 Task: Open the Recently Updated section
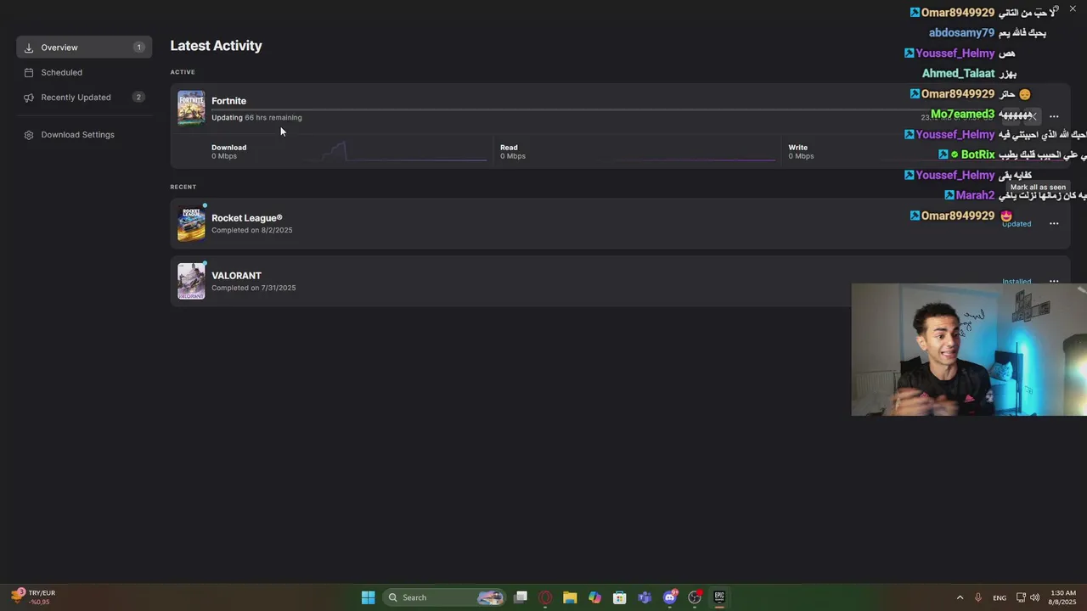pyautogui.click(x=84, y=97)
